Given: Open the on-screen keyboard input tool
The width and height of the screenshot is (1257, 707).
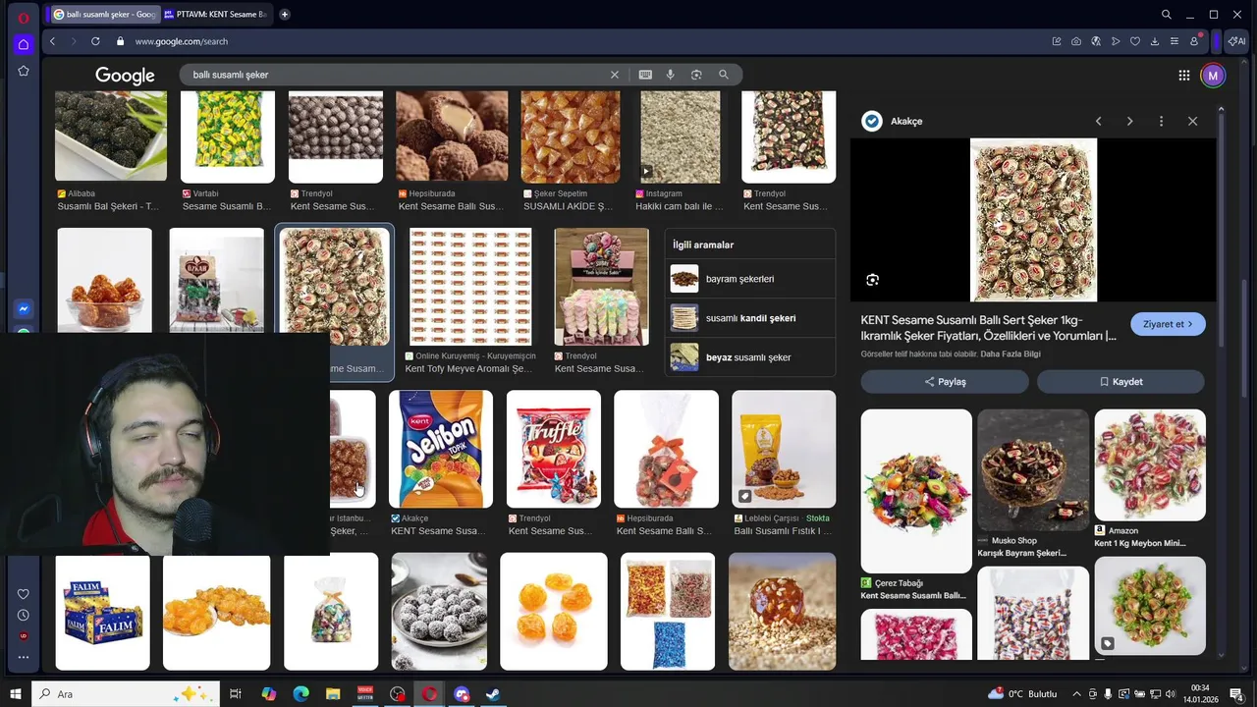Looking at the screenshot, I should click(645, 75).
